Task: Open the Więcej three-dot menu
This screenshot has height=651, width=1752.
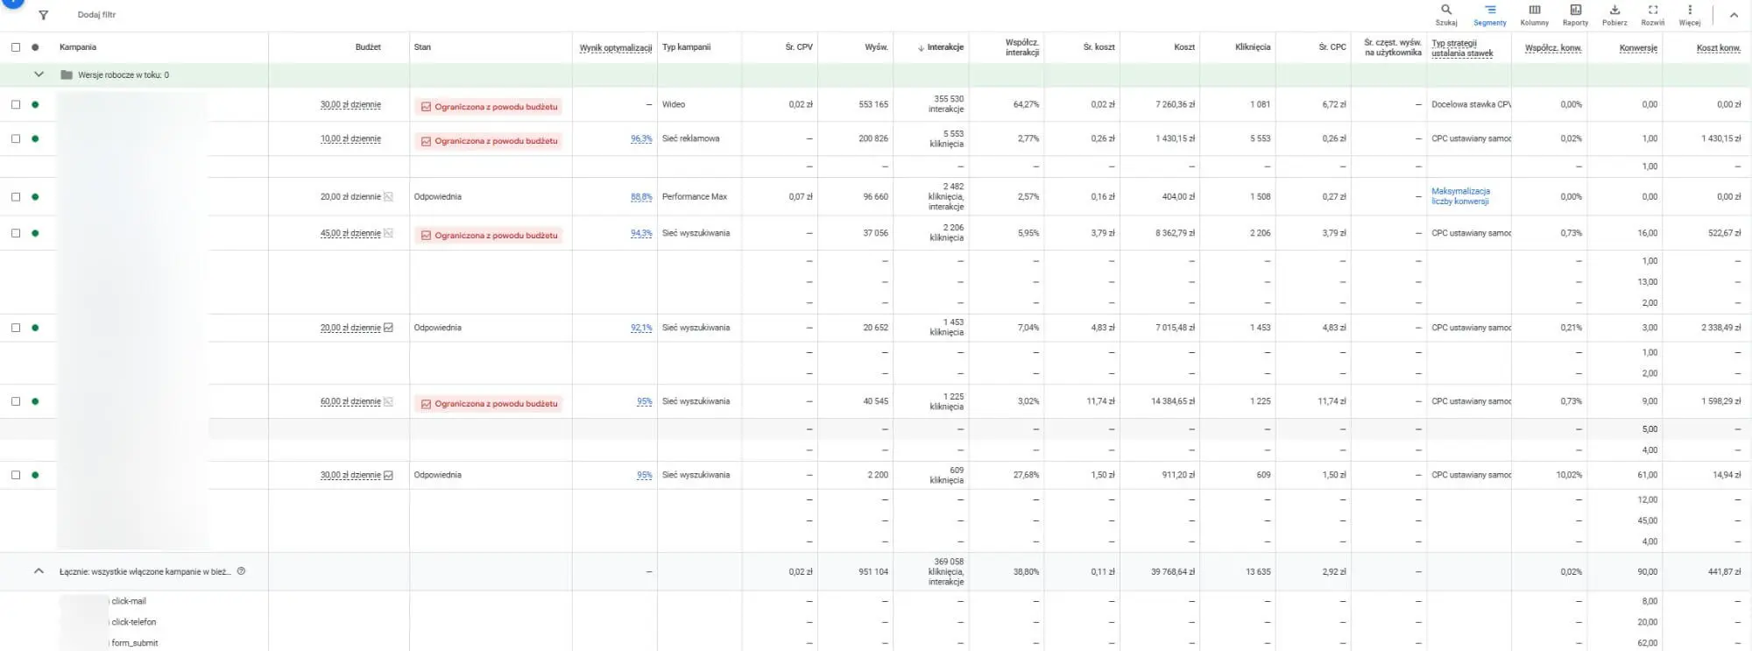Action: click(x=1689, y=11)
